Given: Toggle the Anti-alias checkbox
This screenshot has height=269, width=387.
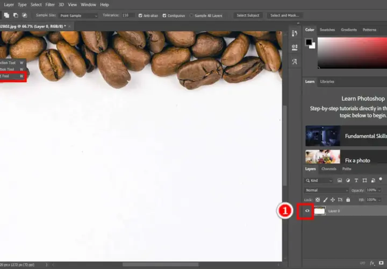Looking at the screenshot, I should (140, 16).
